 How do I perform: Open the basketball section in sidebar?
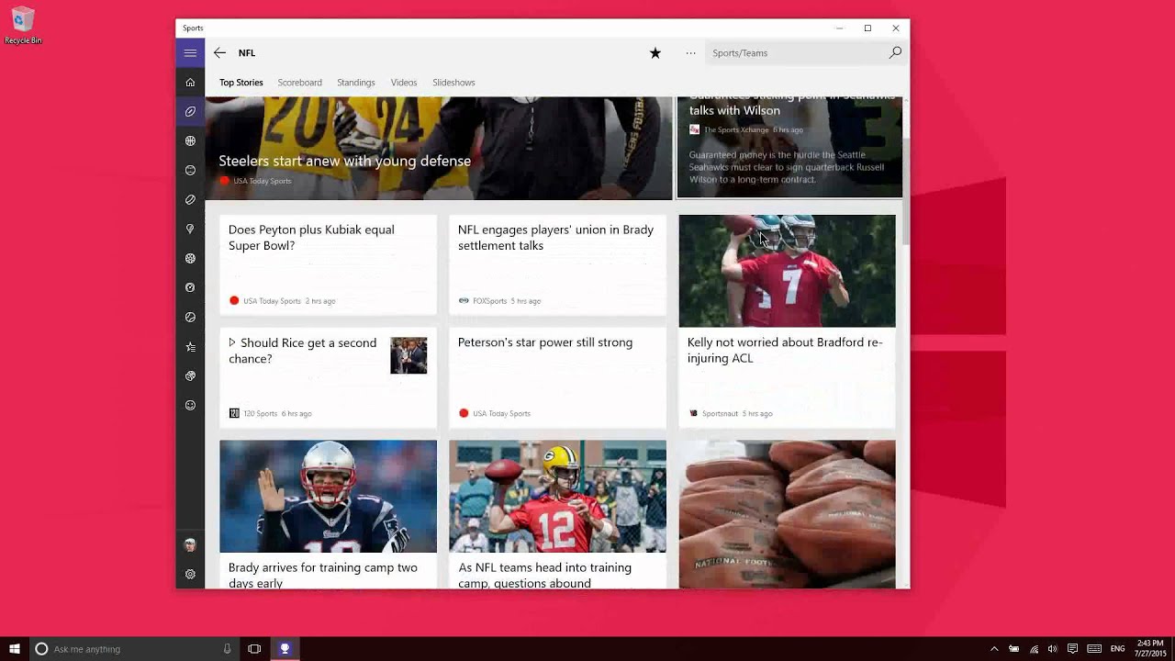(x=190, y=140)
